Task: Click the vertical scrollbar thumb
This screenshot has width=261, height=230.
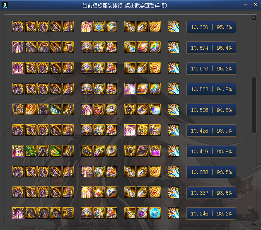Action: (x=254, y=105)
